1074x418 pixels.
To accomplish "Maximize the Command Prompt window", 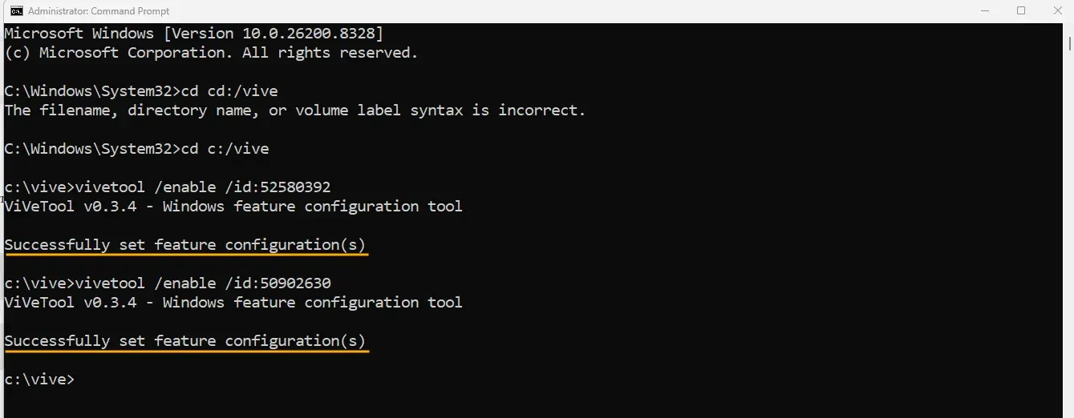I will (1021, 11).
